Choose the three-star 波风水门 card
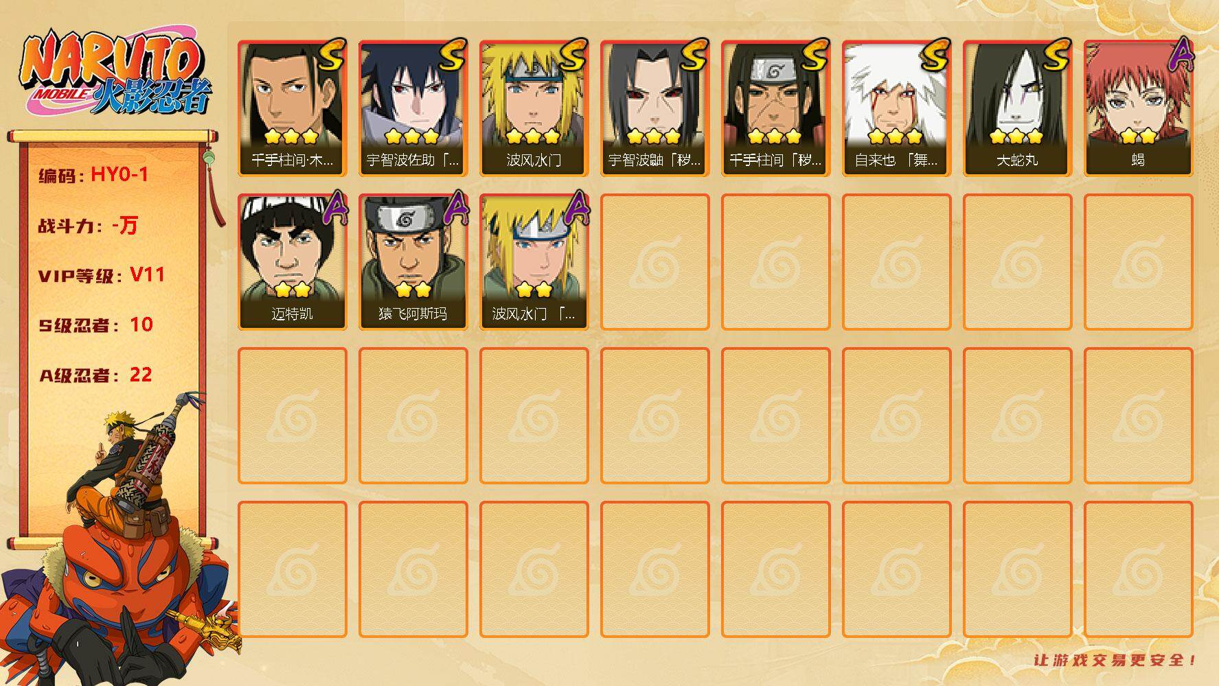Viewport: 1219px width, 686px height. pos(534,108)
